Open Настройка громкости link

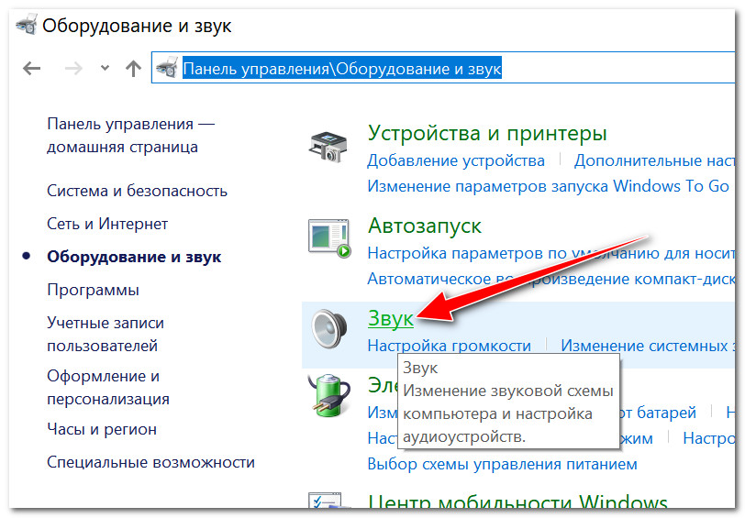[449, 346]
